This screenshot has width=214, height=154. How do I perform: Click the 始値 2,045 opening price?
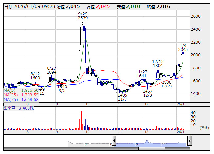(x=68, y=7)
